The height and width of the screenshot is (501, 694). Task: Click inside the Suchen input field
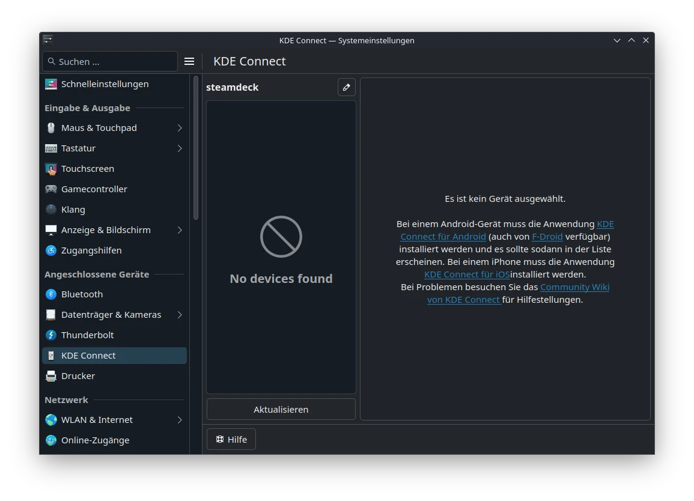click(108, 61)
